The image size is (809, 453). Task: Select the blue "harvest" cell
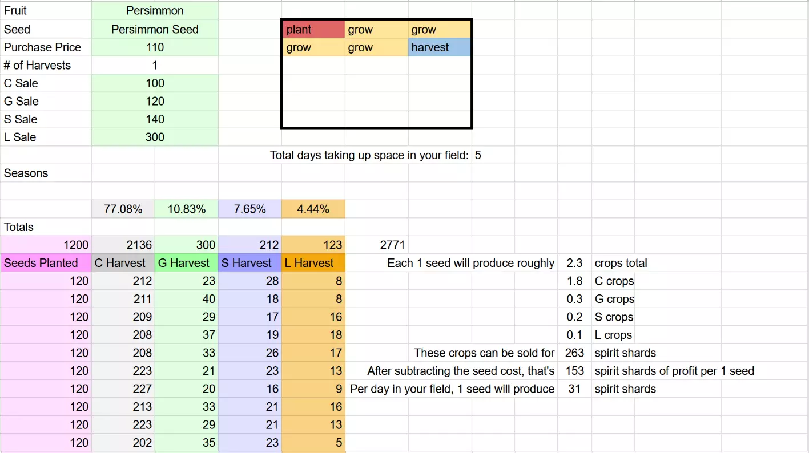tap(439, 47)
